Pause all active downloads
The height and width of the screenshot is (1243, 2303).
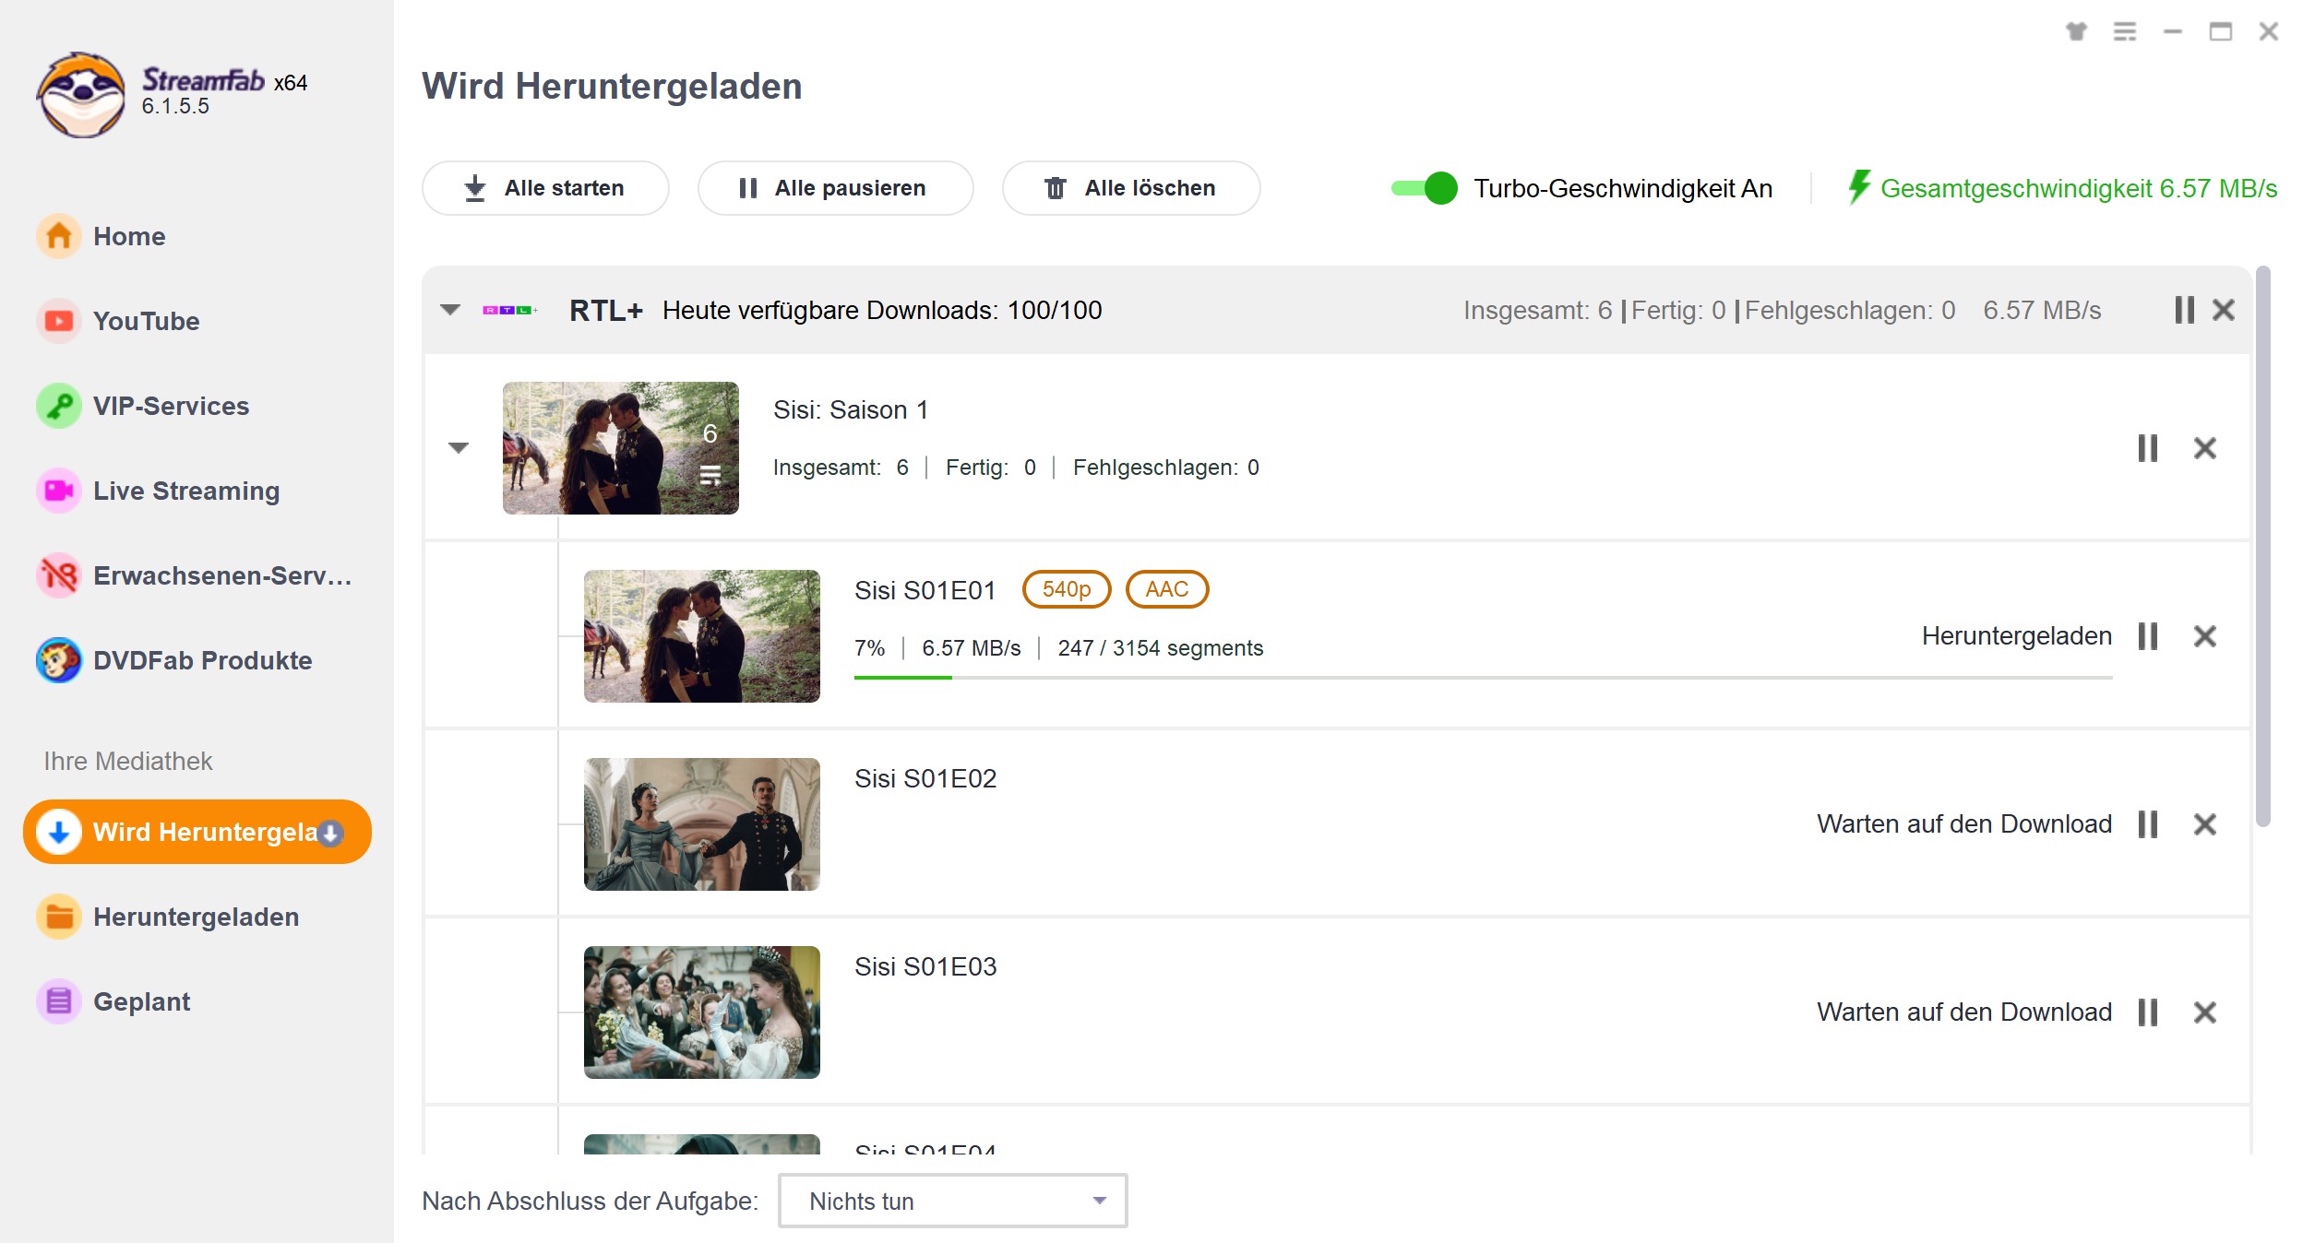tap(834, 187)
